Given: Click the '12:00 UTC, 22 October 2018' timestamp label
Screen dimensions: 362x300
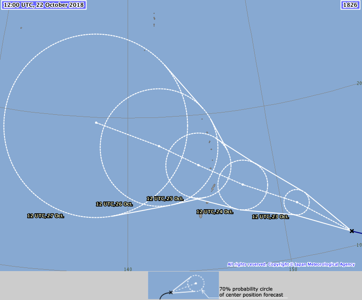Looking at the screenshot, I should pos(43,5).
